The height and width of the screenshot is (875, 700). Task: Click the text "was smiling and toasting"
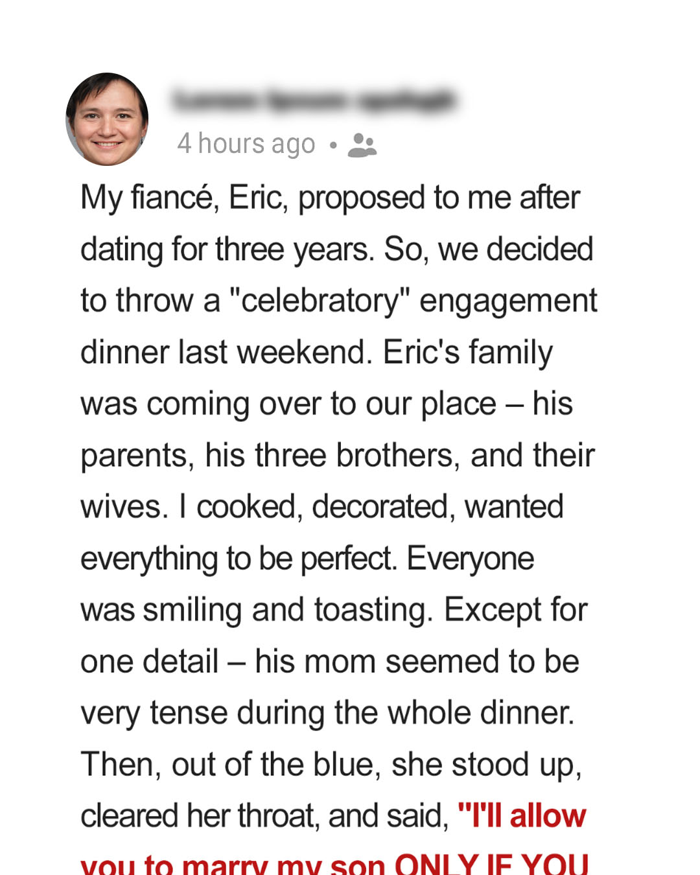(257, 611)
